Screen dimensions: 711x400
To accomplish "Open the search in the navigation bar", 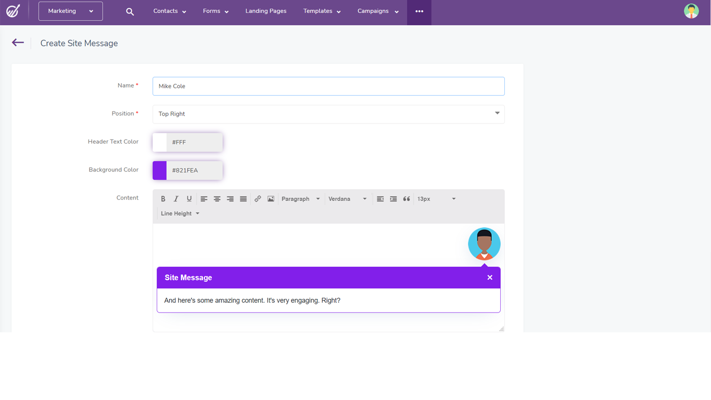I will coord(130,11).
